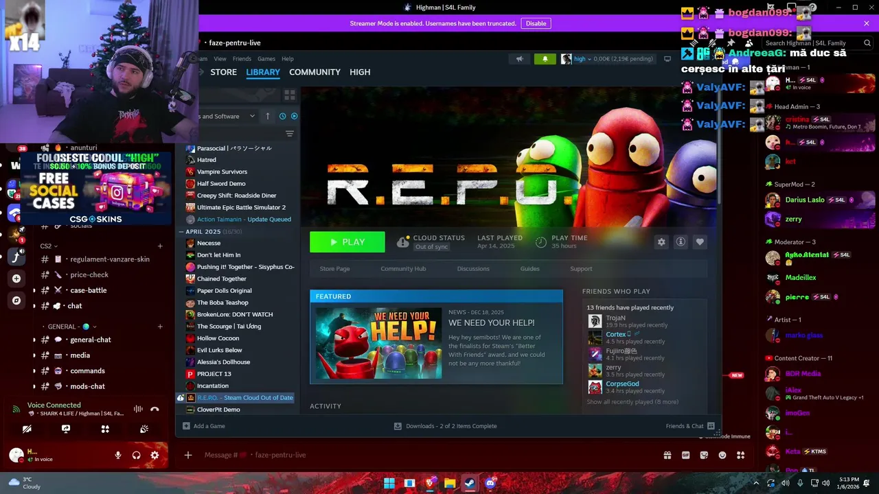Favorite R.E.P.O. with the heart icon
This screenshot has height=494, width=879.
click(700, 242)
